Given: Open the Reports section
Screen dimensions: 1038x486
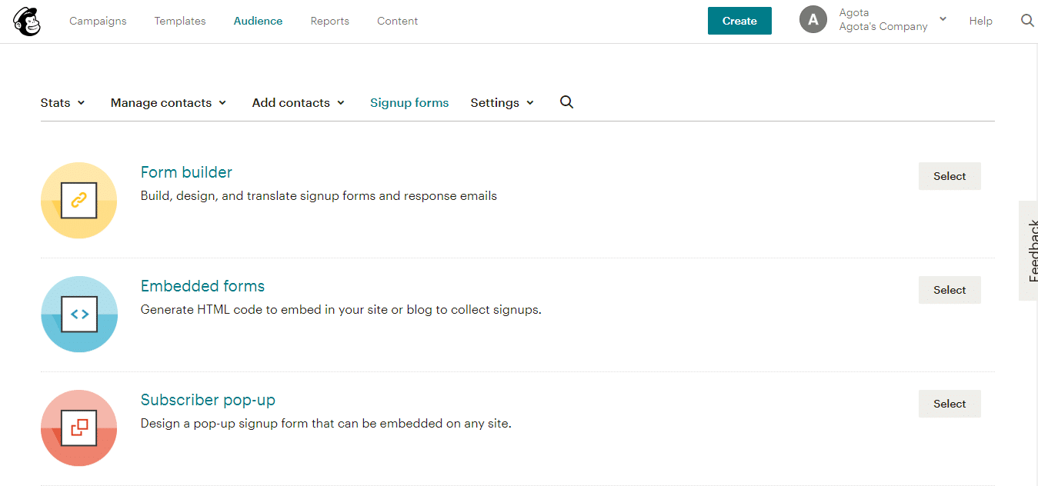Looking at the screenshot, I should tap(329, 21).
